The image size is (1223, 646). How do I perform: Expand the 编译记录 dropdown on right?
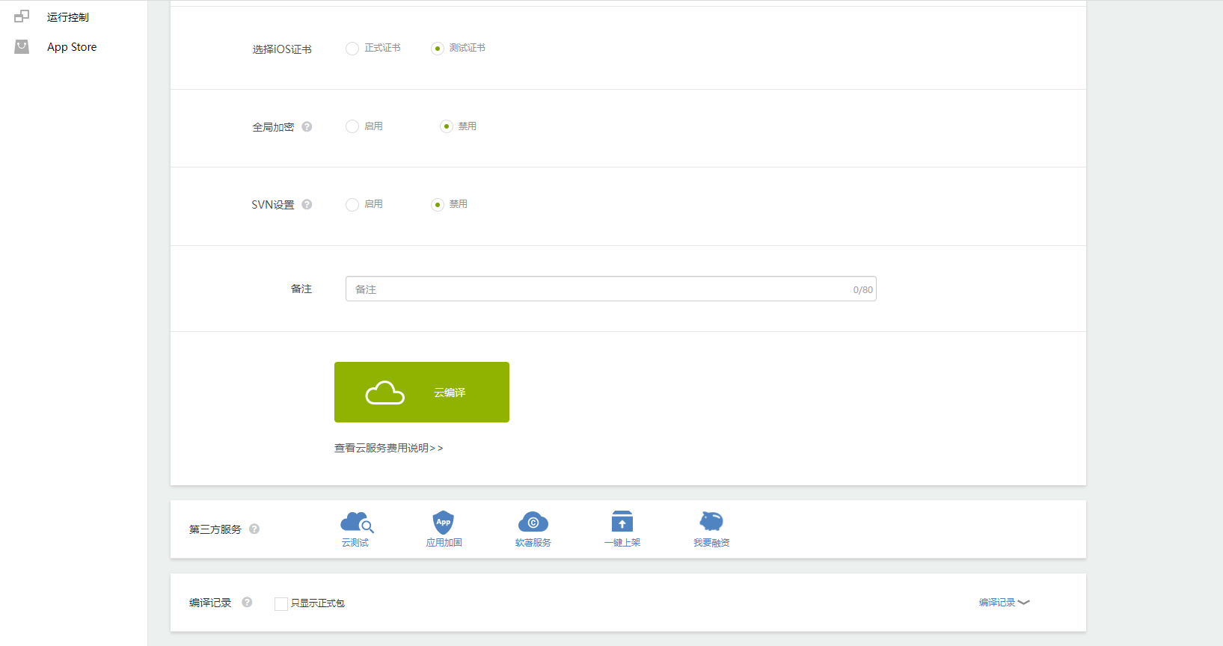click(1005, 602)
